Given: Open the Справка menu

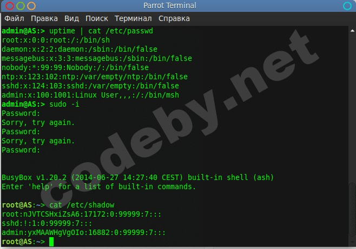Looking at the screenshot, I should point(174,18).
